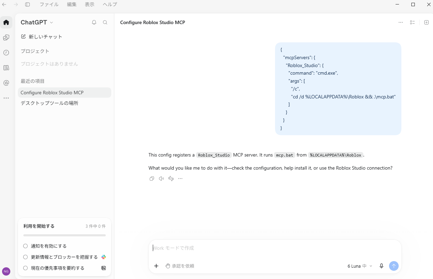This screenshot has height=279, width=433.
Task: Click the 利用を開始する progress bar
Action: pos(65,235)
